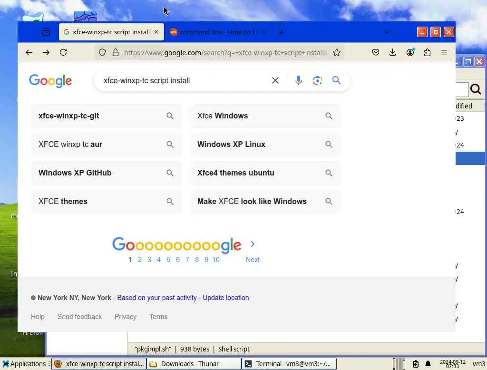The image size is (487, 370).
Task: Go back to the previous page
Action: pyautogui.click(x=29, y=52)
